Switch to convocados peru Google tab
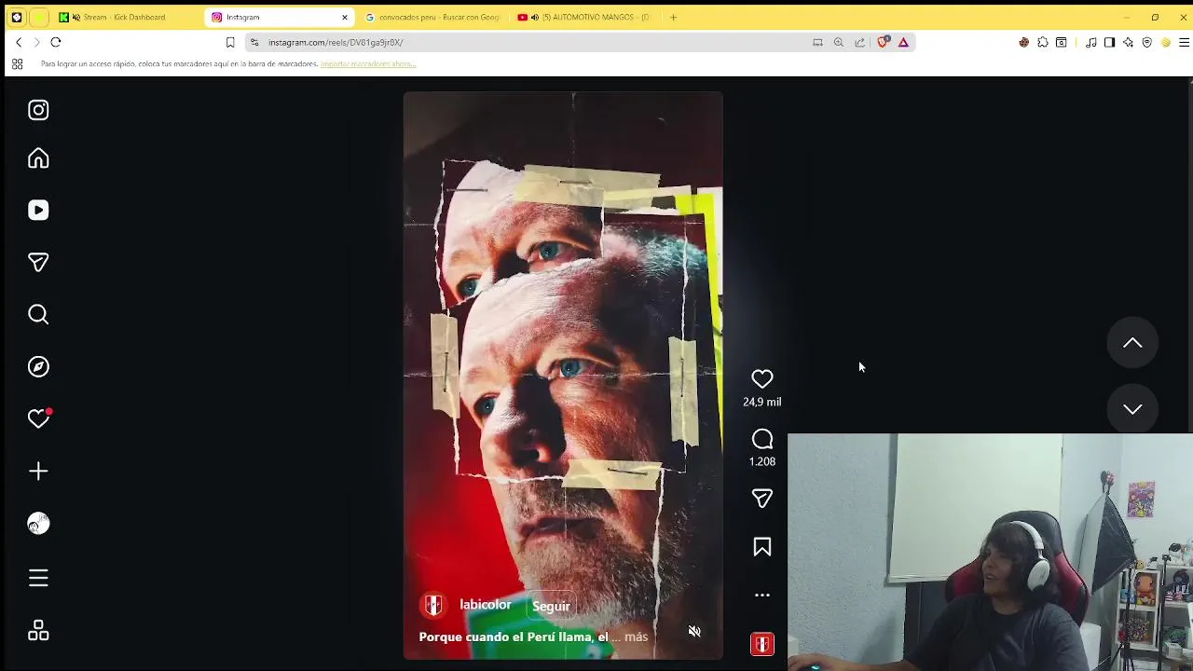1193x671 pixels. (433, 17)
